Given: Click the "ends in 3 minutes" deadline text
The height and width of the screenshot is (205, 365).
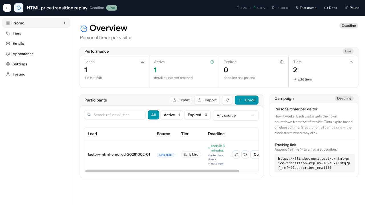Looking at the screenshot, I should [x=217, y=148].
